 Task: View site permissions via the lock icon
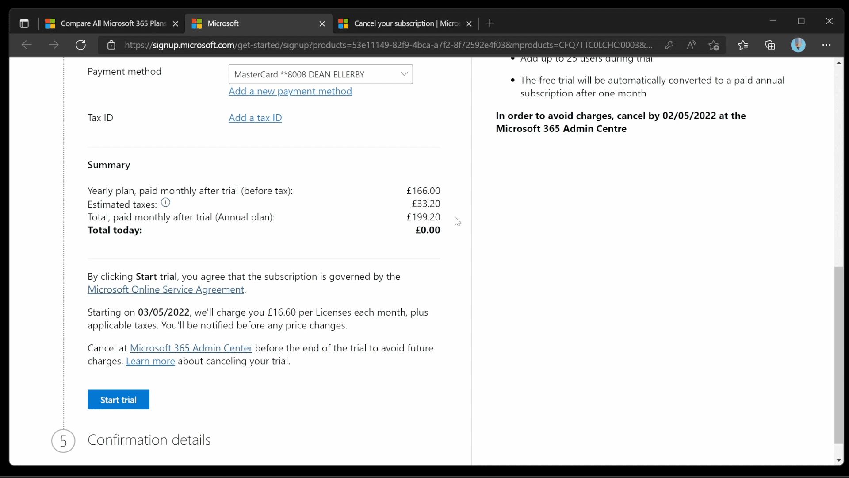click(x=111, y=45)
